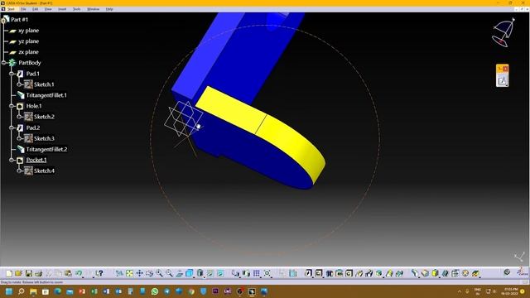This screenshot has height=298, width=530.
Task: Click the Undo icon
Action: [x=79, y=273]
